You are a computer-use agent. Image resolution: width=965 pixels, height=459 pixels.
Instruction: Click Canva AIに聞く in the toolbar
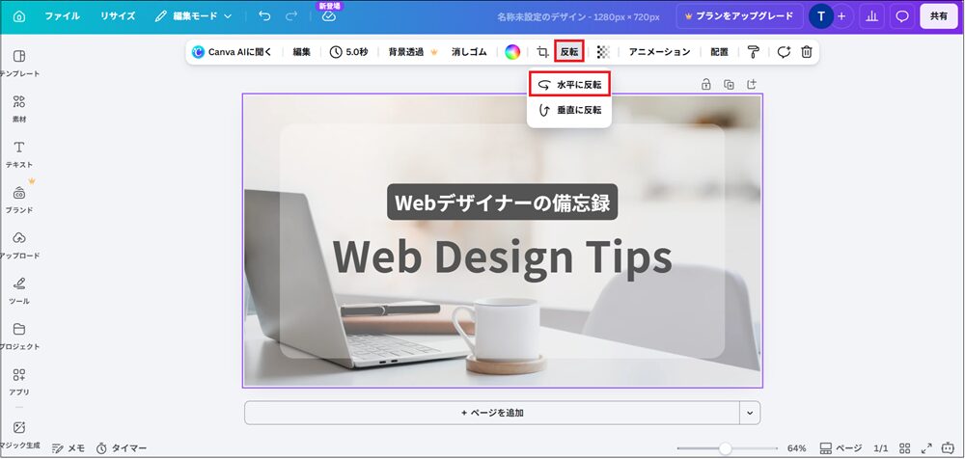pos(232,52)
